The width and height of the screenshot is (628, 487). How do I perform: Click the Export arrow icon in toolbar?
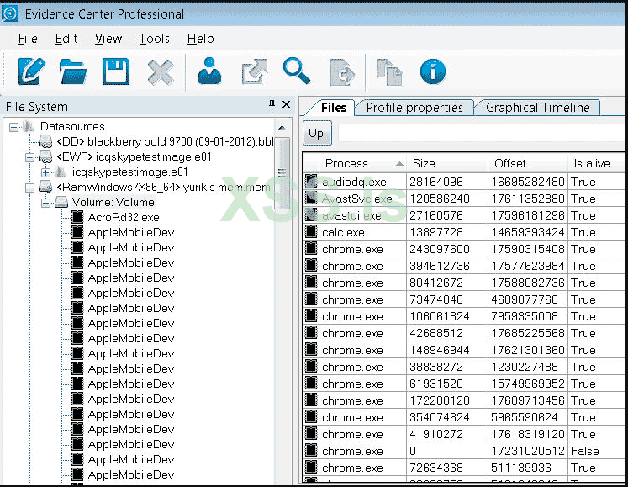click(254, 71)
